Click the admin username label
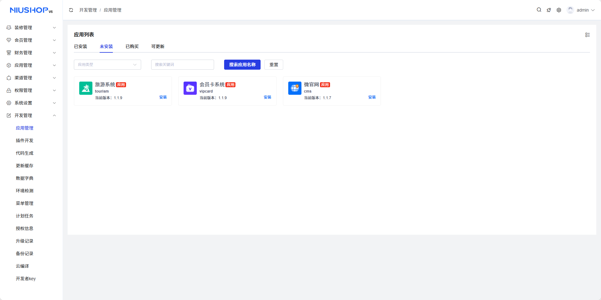This screenshot has width=601, height=300. [583, 10]
